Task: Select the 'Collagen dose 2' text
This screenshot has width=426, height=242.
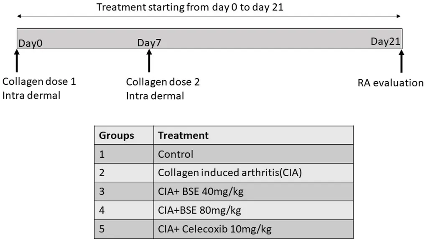Action: pos(163,82)
